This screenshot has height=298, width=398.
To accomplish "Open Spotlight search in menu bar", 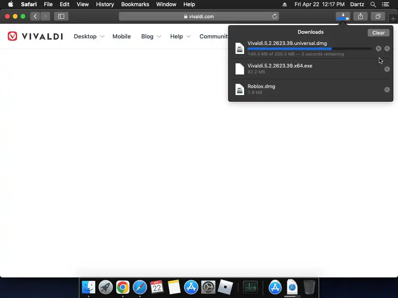I will click(373, 4).
